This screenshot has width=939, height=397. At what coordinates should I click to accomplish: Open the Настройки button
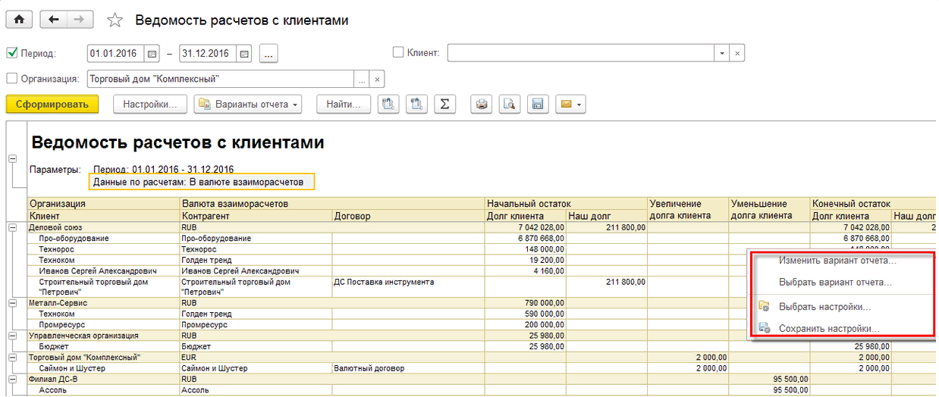click(149, 105)
